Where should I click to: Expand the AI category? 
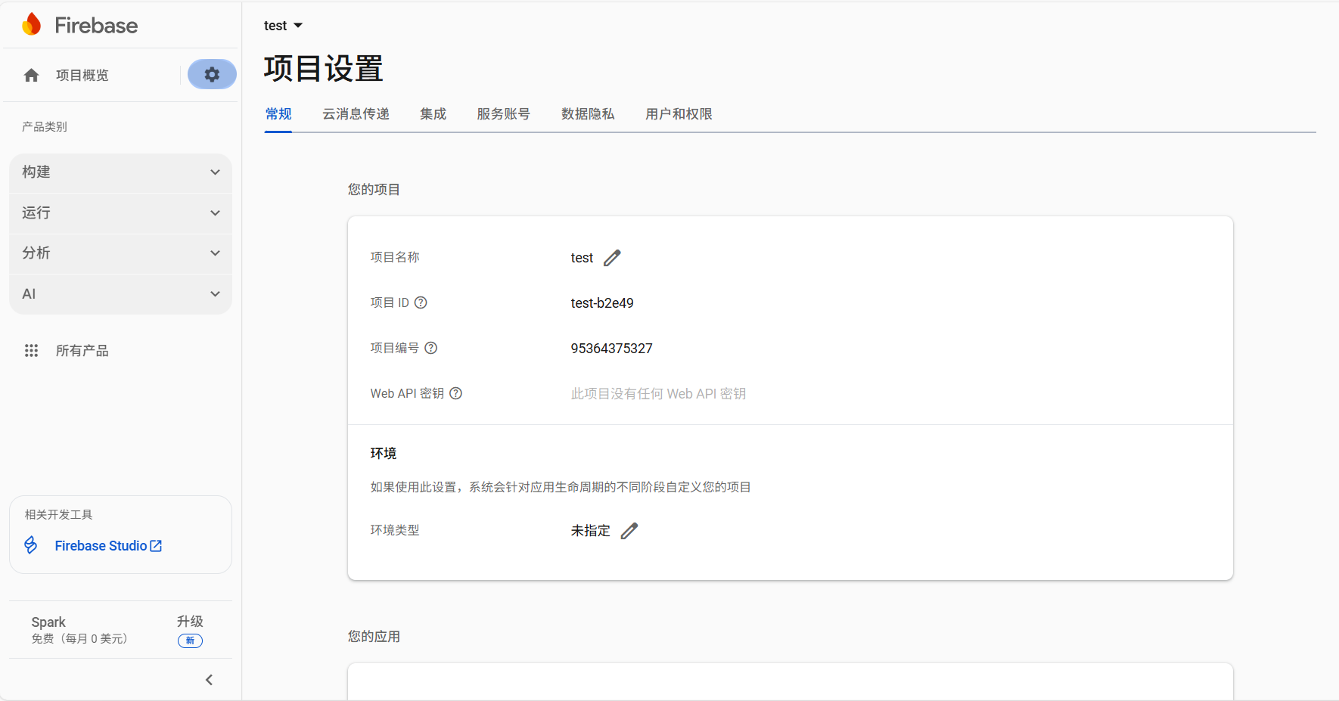pyautogui.click(x=215, y=293)
